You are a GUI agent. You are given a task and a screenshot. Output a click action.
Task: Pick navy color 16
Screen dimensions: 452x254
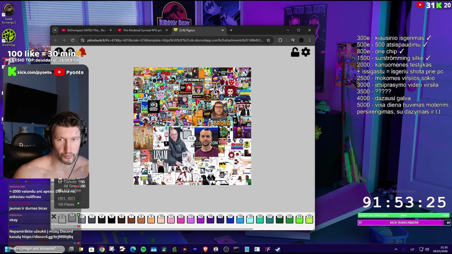click(x=220, y=219)
